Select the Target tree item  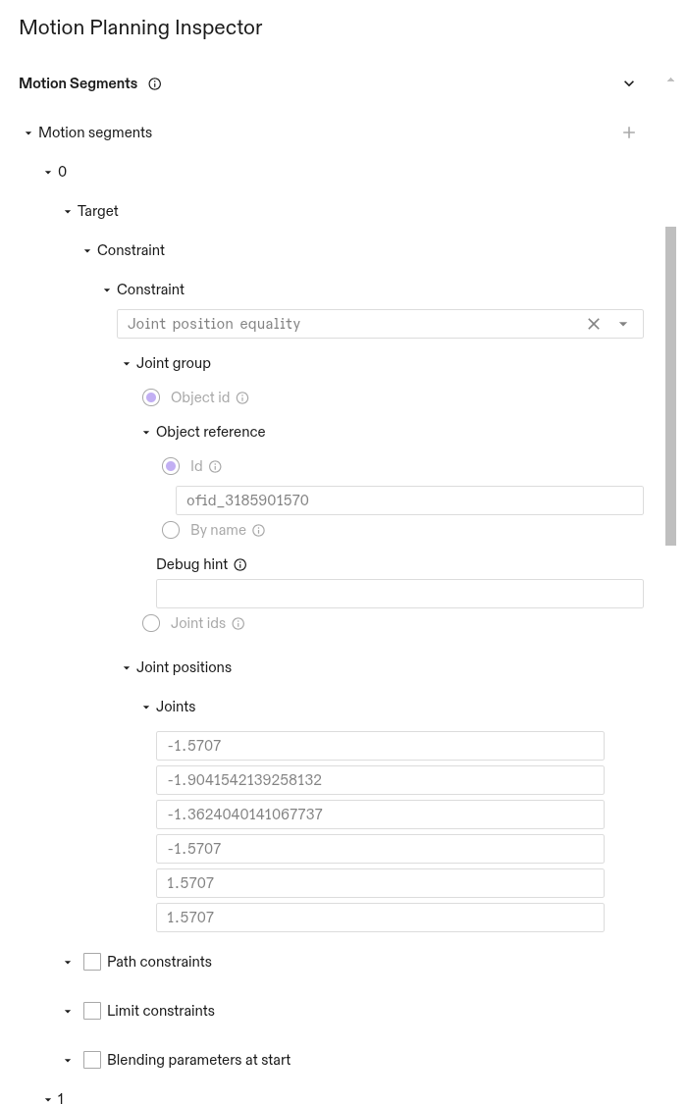click(x=98, y=211)
